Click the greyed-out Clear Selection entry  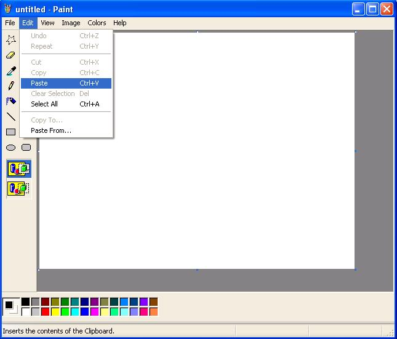[x=66, y=94]
